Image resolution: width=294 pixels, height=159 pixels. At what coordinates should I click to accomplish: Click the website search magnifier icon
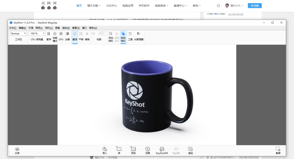(218, 6)
